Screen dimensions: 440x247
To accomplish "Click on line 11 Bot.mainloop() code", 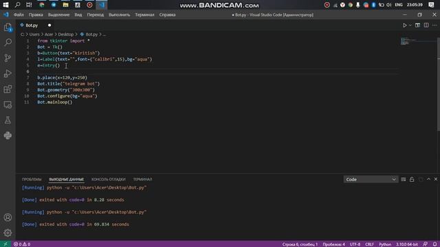I will coord(55,102).
